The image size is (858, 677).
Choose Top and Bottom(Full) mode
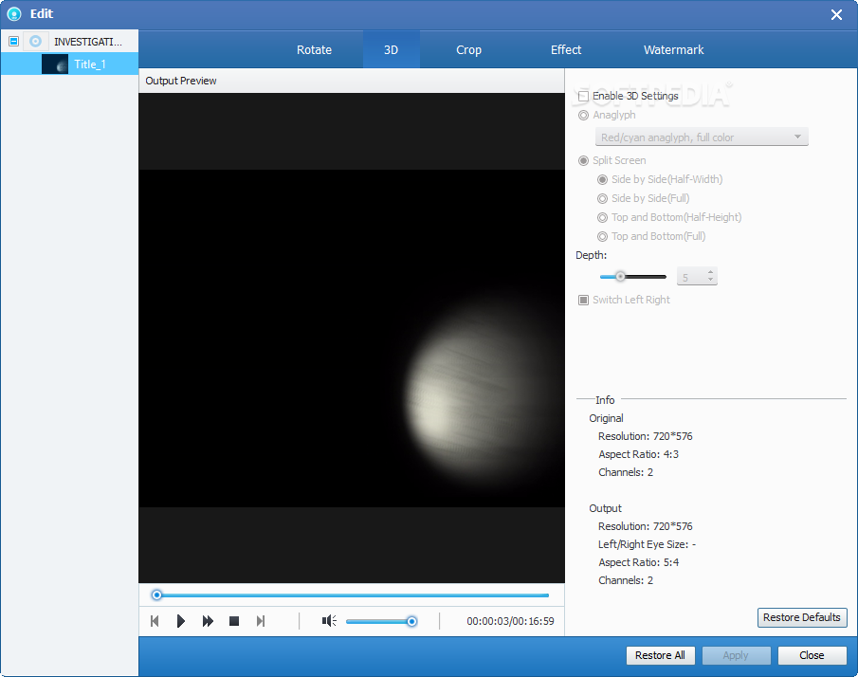pos(602,236)
